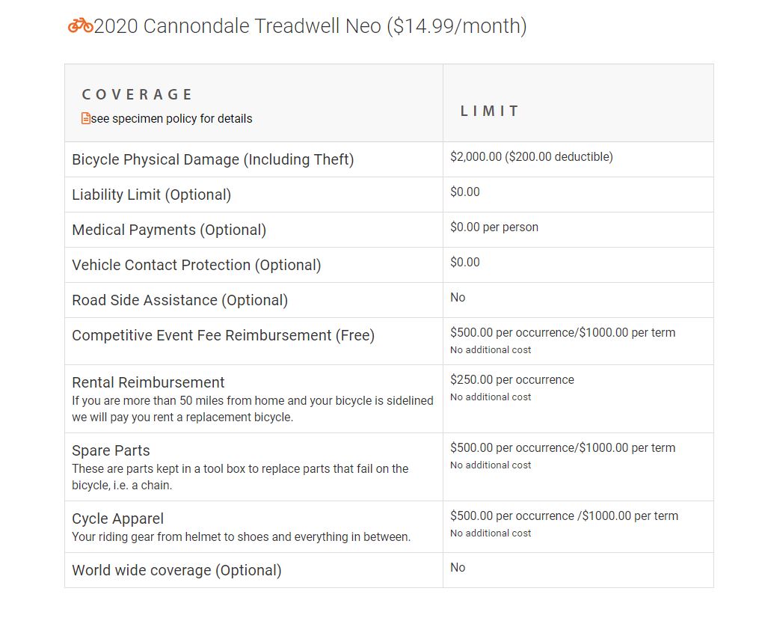759x618 pixels.
Task: Click the orange bicycle icon beside the title
Action: pos(80,25)
